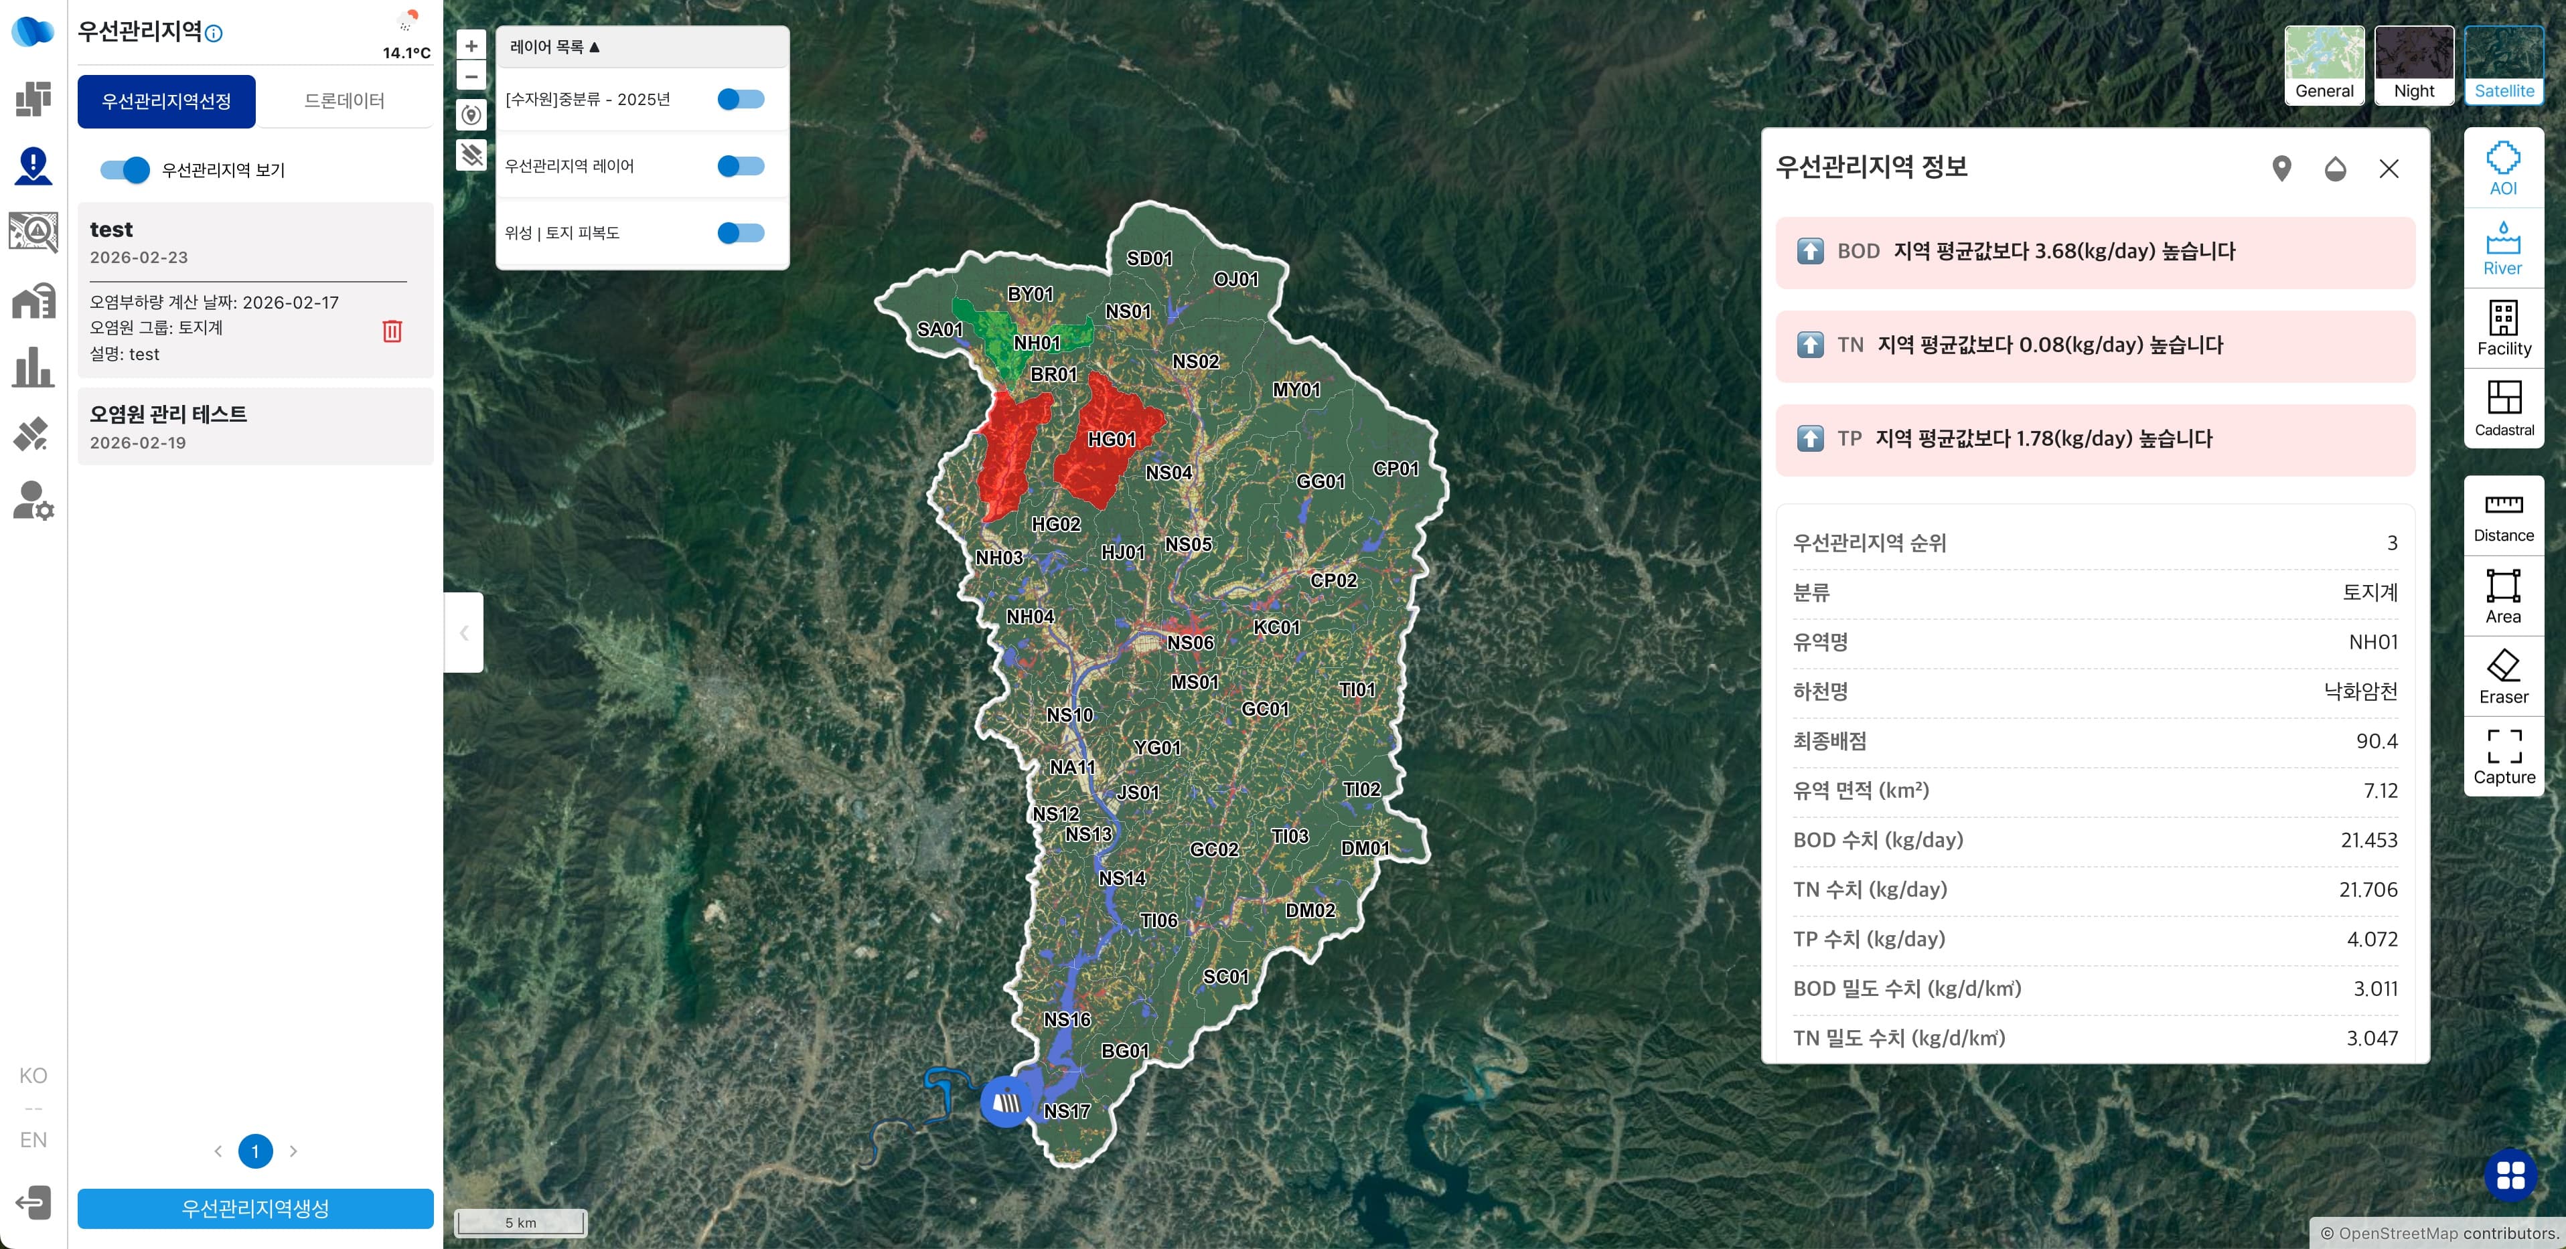Delete the test entry with trash icon
Screen dimensions: 2566x1249
(392, 331)
